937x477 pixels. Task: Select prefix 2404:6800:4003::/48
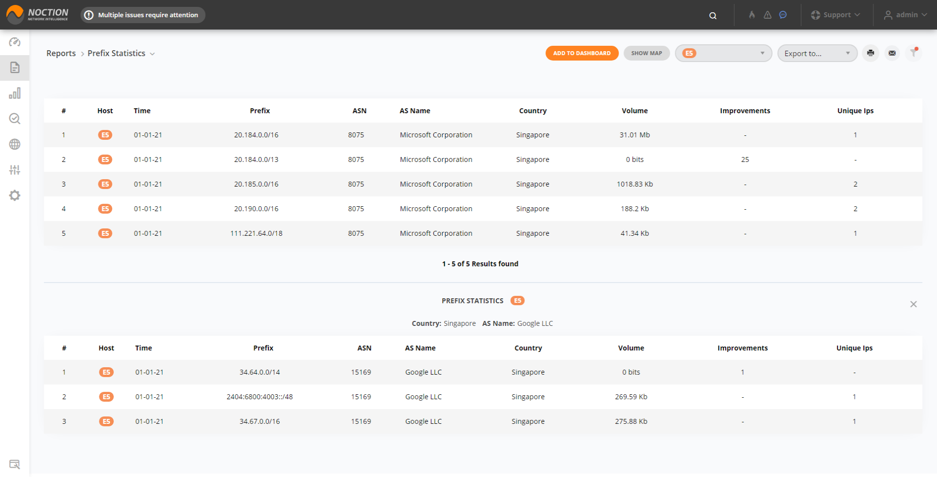coord(259,397)
